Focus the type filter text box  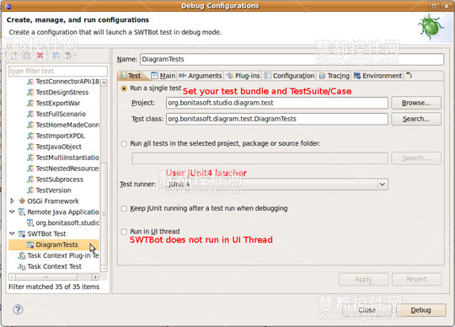[x=58, y=71]
